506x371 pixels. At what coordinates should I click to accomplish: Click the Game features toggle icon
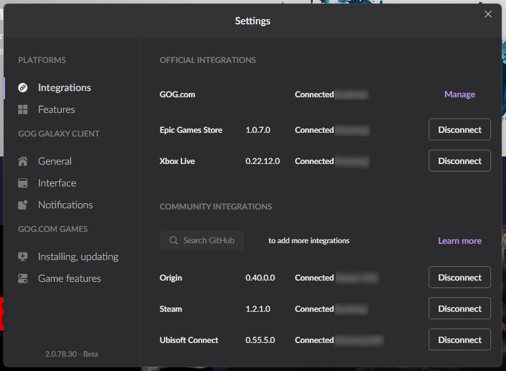[22, 279]
